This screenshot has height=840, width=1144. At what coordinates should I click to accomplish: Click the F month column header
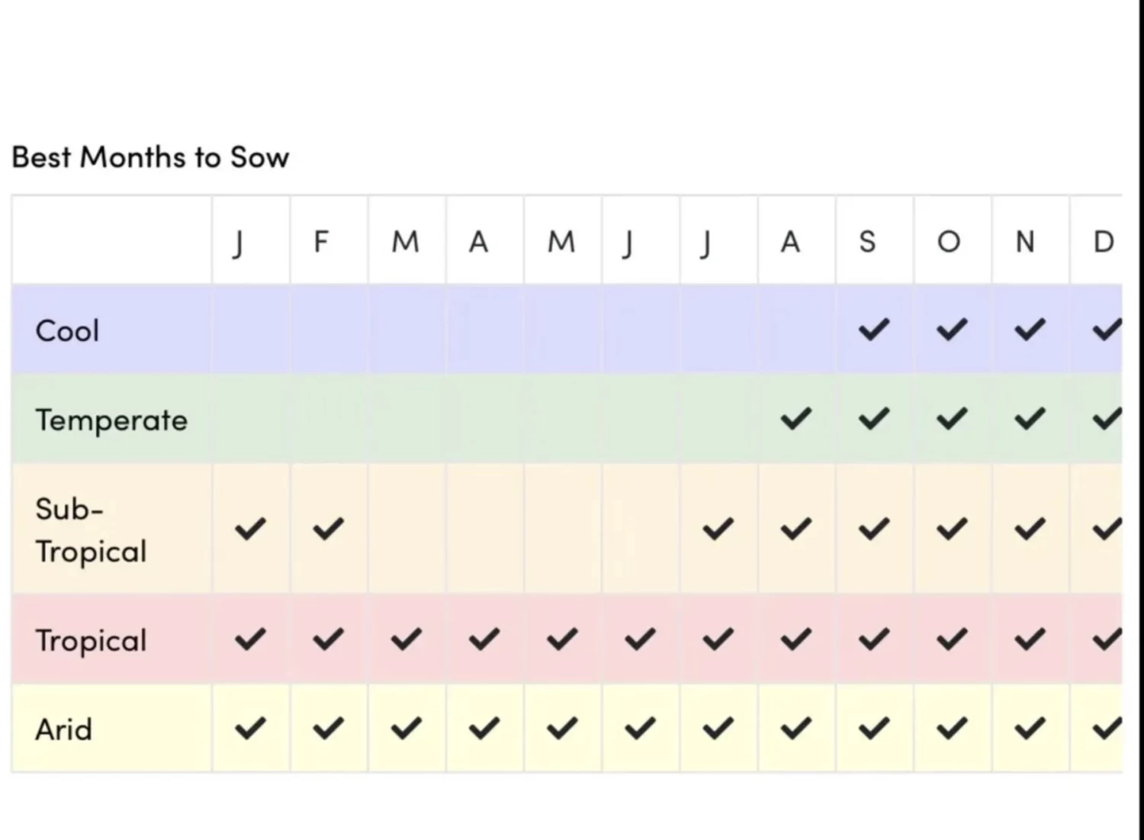coord(321,242)
